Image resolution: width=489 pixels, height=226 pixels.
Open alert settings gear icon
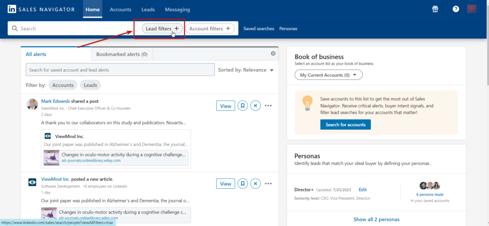pyautogui.click(x=273, y=53)
